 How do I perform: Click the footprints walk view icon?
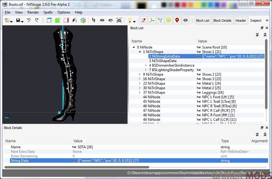point(94,20)
